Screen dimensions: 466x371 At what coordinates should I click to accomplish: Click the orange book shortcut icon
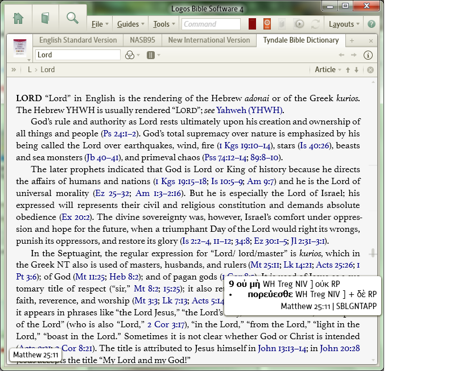267,24
